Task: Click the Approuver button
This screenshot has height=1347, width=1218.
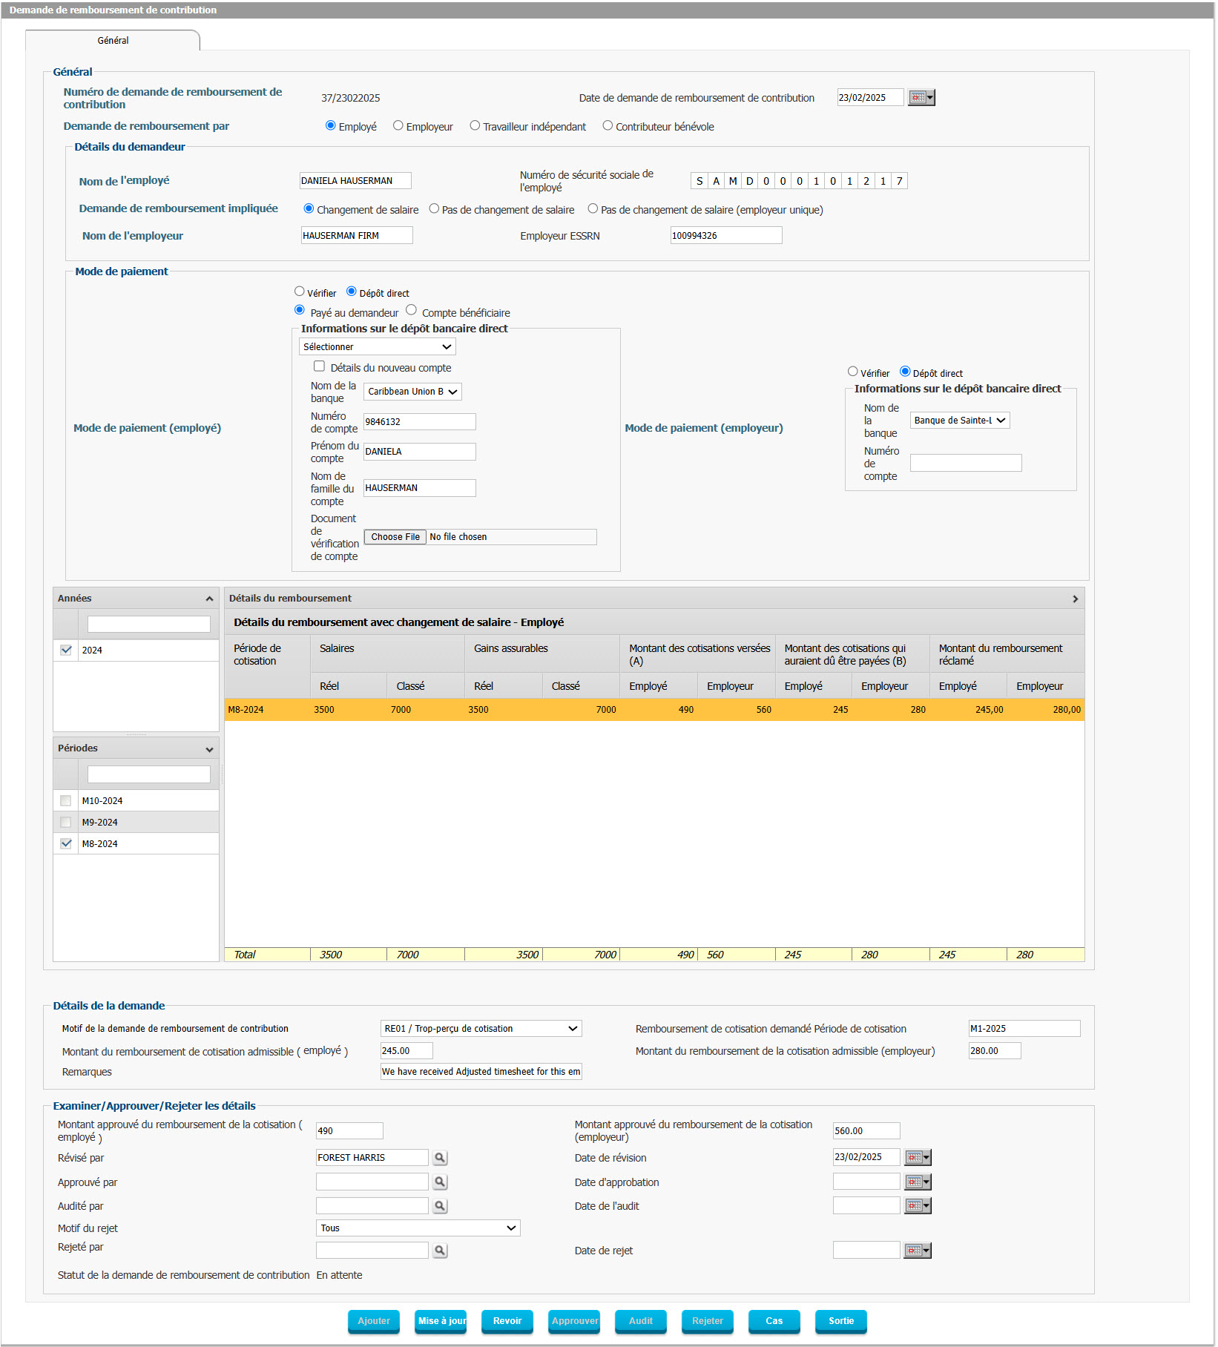Action: click(574, 1321)
